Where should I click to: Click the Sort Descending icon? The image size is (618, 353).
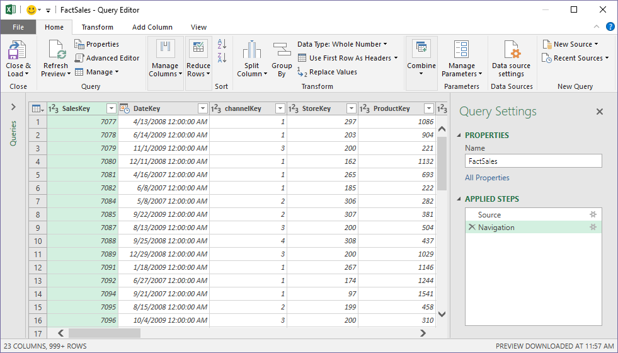[x=222, y=58]
